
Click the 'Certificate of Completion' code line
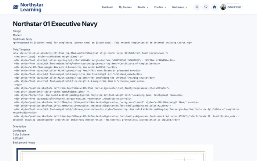87,64
